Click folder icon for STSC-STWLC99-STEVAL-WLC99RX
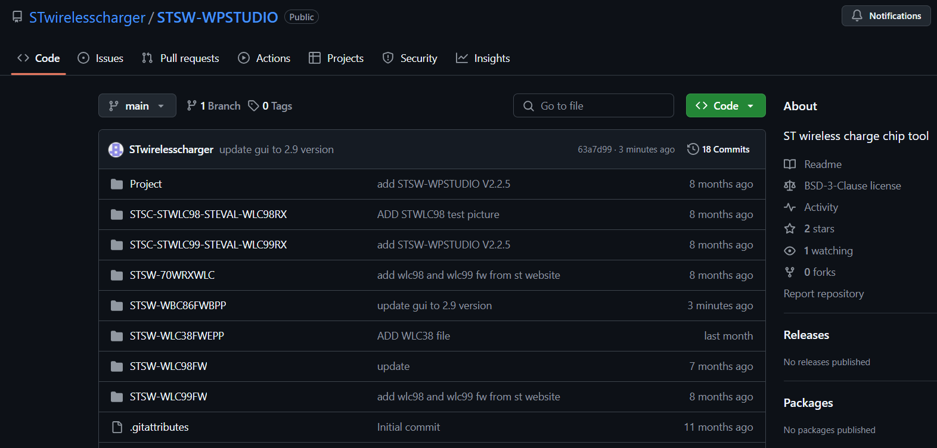Screen dimensions: 937x448 [x=117, y=245]
